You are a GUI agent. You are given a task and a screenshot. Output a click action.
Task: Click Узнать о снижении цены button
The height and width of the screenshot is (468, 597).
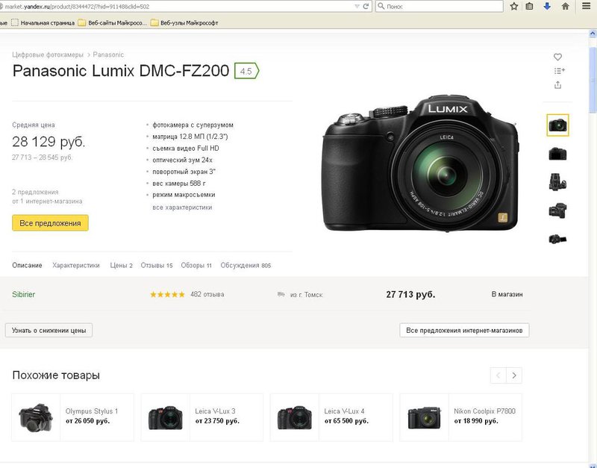(49, 330)
